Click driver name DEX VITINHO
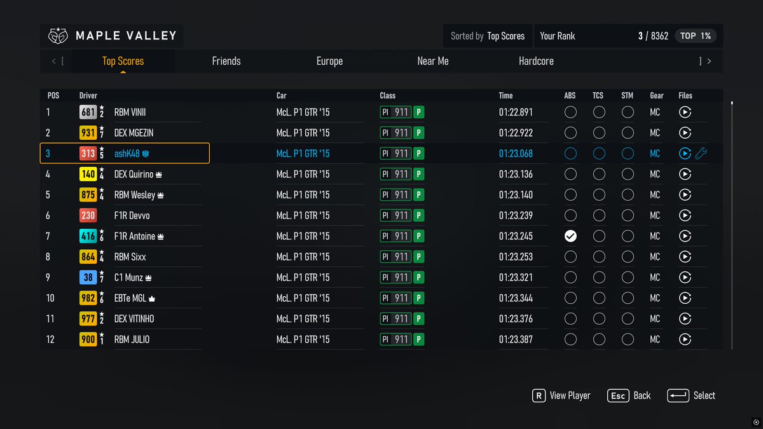This screenshot has width=763, height=429. pos(134,318)
